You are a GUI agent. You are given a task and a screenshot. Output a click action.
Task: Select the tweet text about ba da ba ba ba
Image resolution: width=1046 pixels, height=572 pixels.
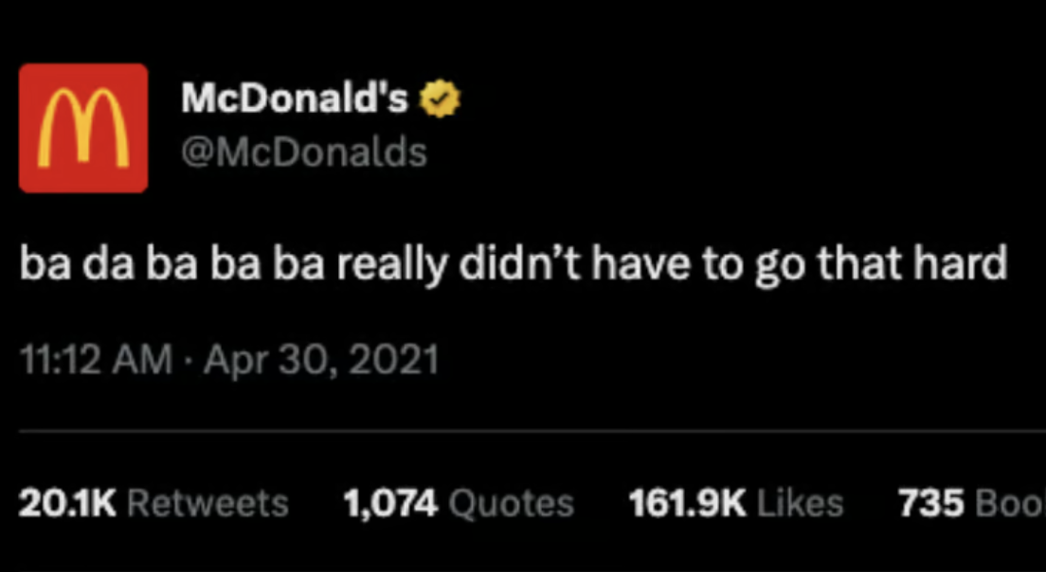[516, 263]
